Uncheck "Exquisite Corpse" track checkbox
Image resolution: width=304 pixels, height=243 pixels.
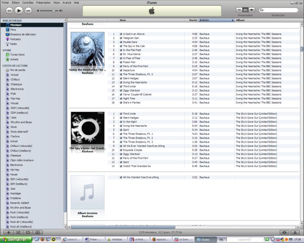pyautogui.click(x=121, y=150)
